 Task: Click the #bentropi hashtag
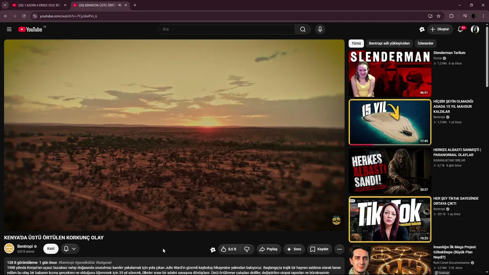66,263
